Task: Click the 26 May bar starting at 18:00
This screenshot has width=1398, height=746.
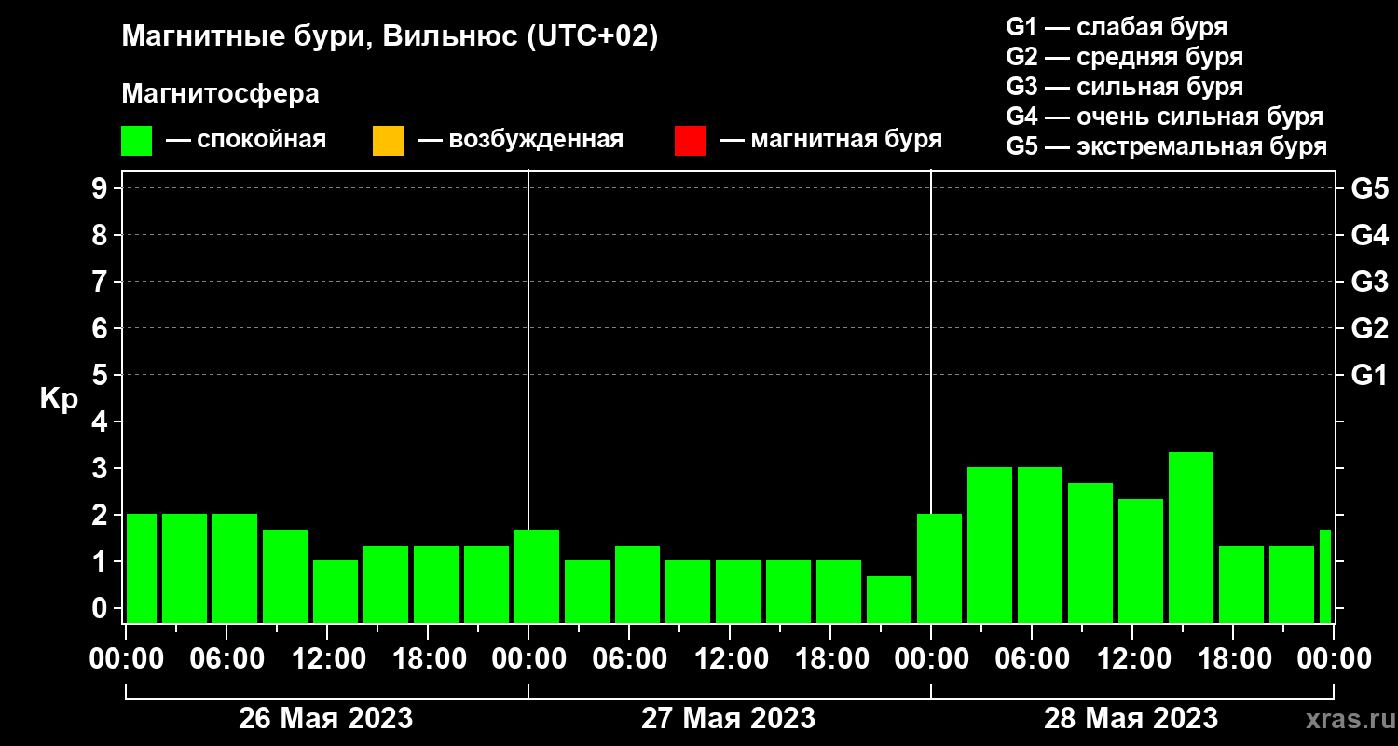Action: tap(436, 584)
